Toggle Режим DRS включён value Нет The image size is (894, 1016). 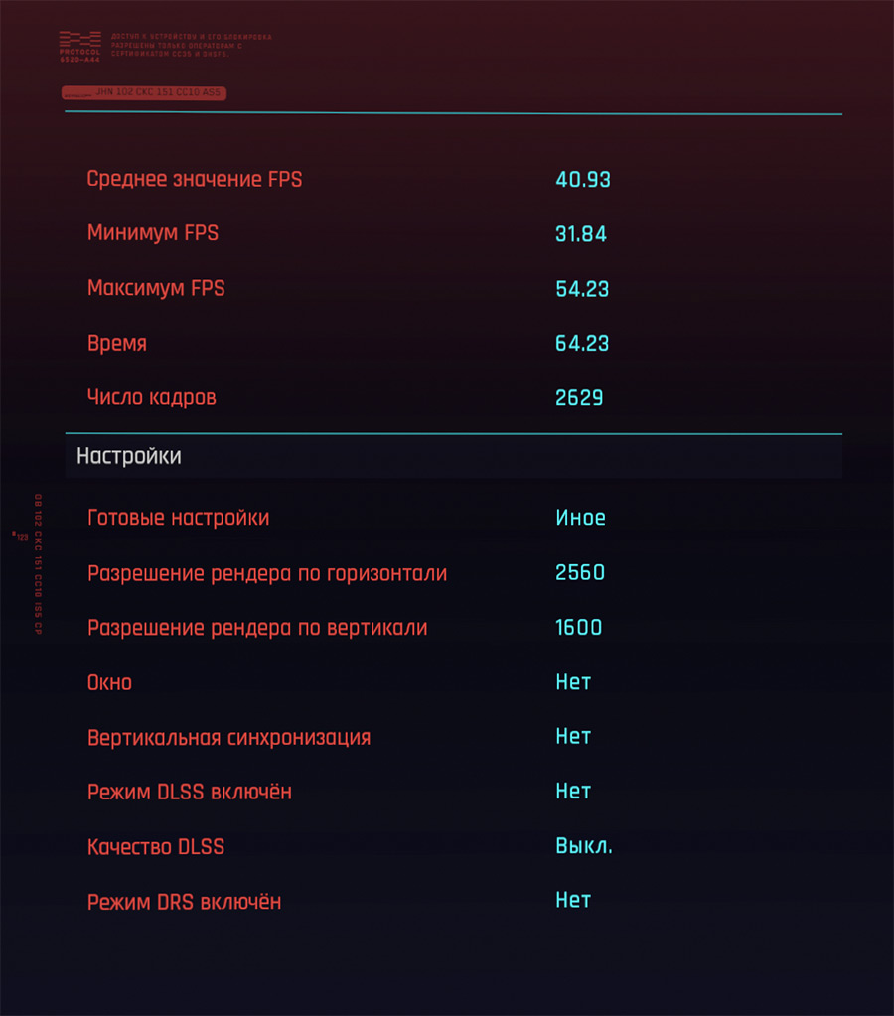pos(573,900)
